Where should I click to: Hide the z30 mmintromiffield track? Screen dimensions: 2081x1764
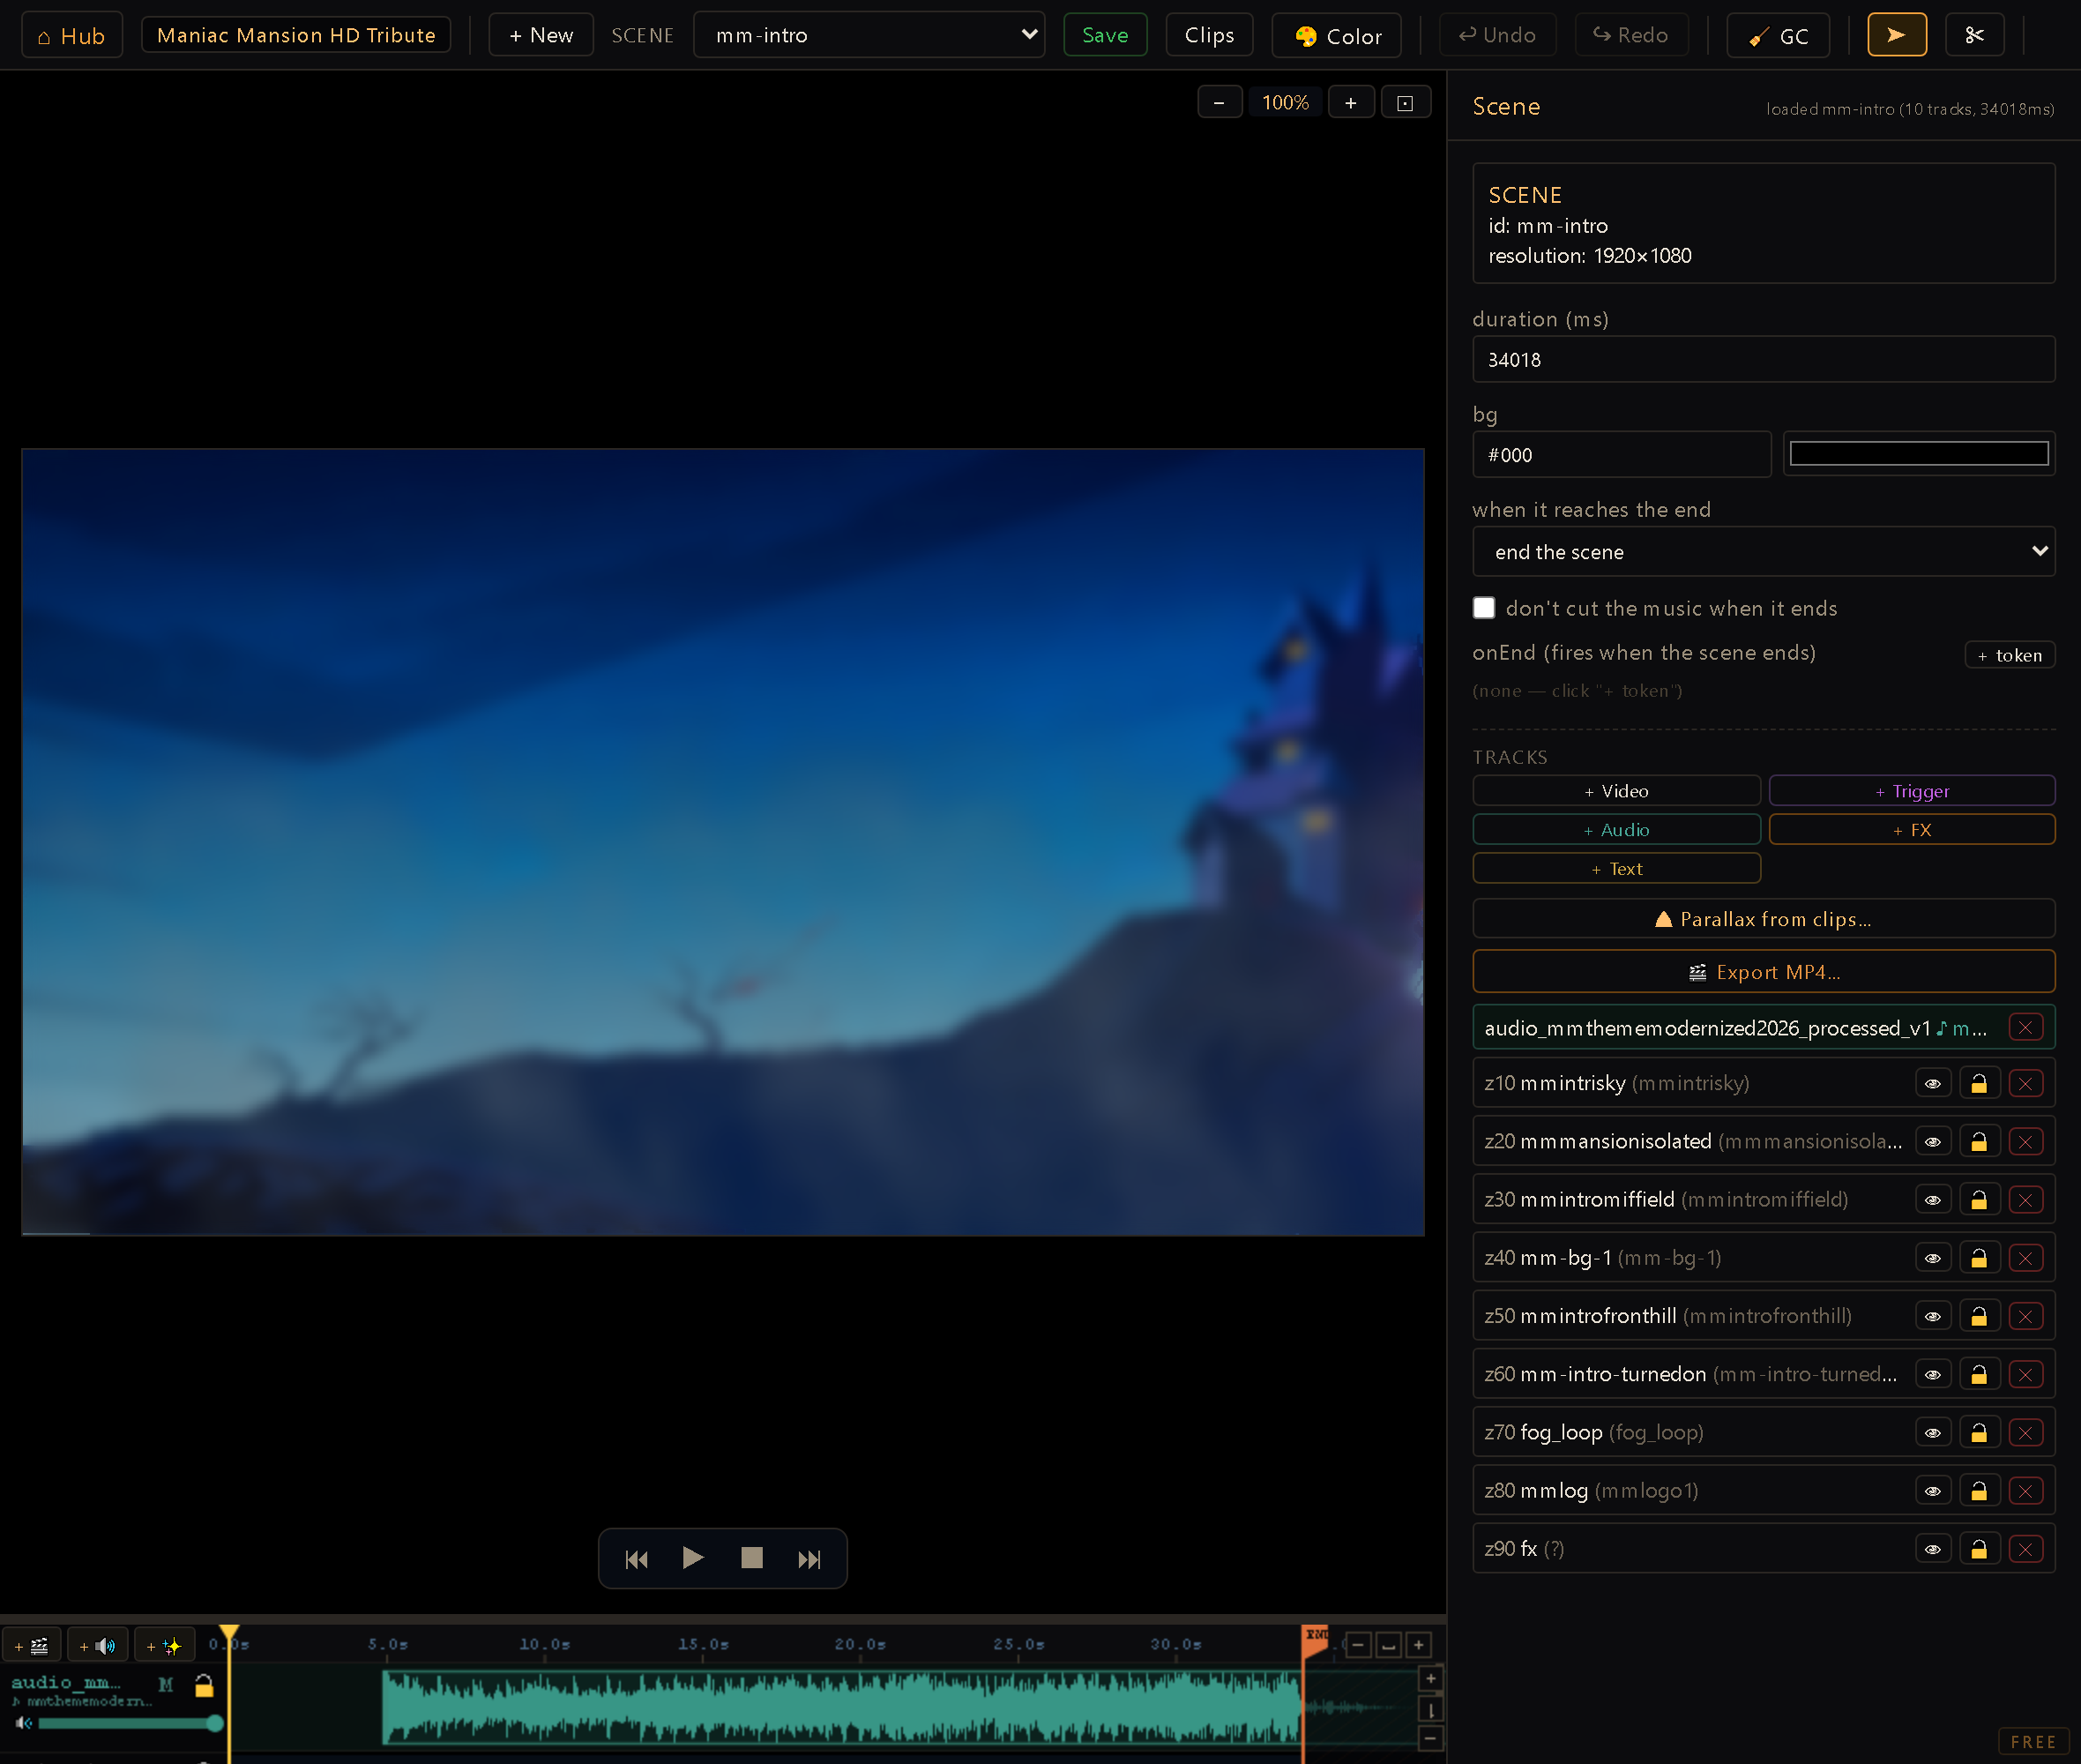1933,1200
